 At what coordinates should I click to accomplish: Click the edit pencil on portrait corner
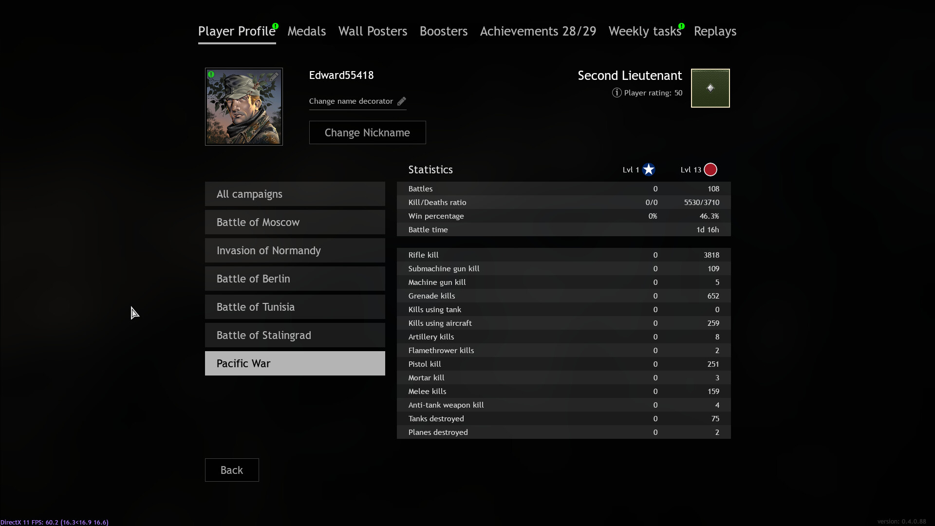[275, 76]
